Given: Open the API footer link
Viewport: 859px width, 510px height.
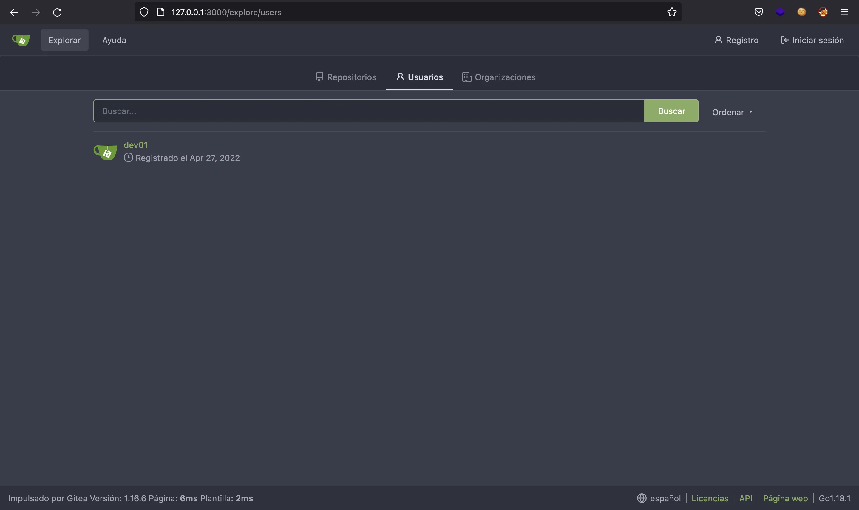Looking at the screenshot, I should (745, 498).
